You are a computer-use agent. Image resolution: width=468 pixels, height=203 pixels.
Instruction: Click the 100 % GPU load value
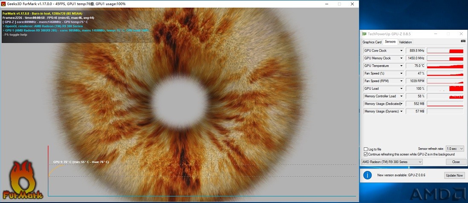(x=416, y=89)
